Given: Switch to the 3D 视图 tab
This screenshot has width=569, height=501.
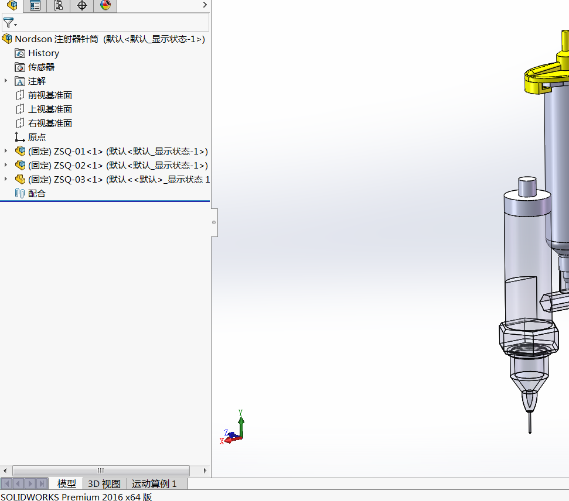Looking at the screenshot, I should point(104,484).
